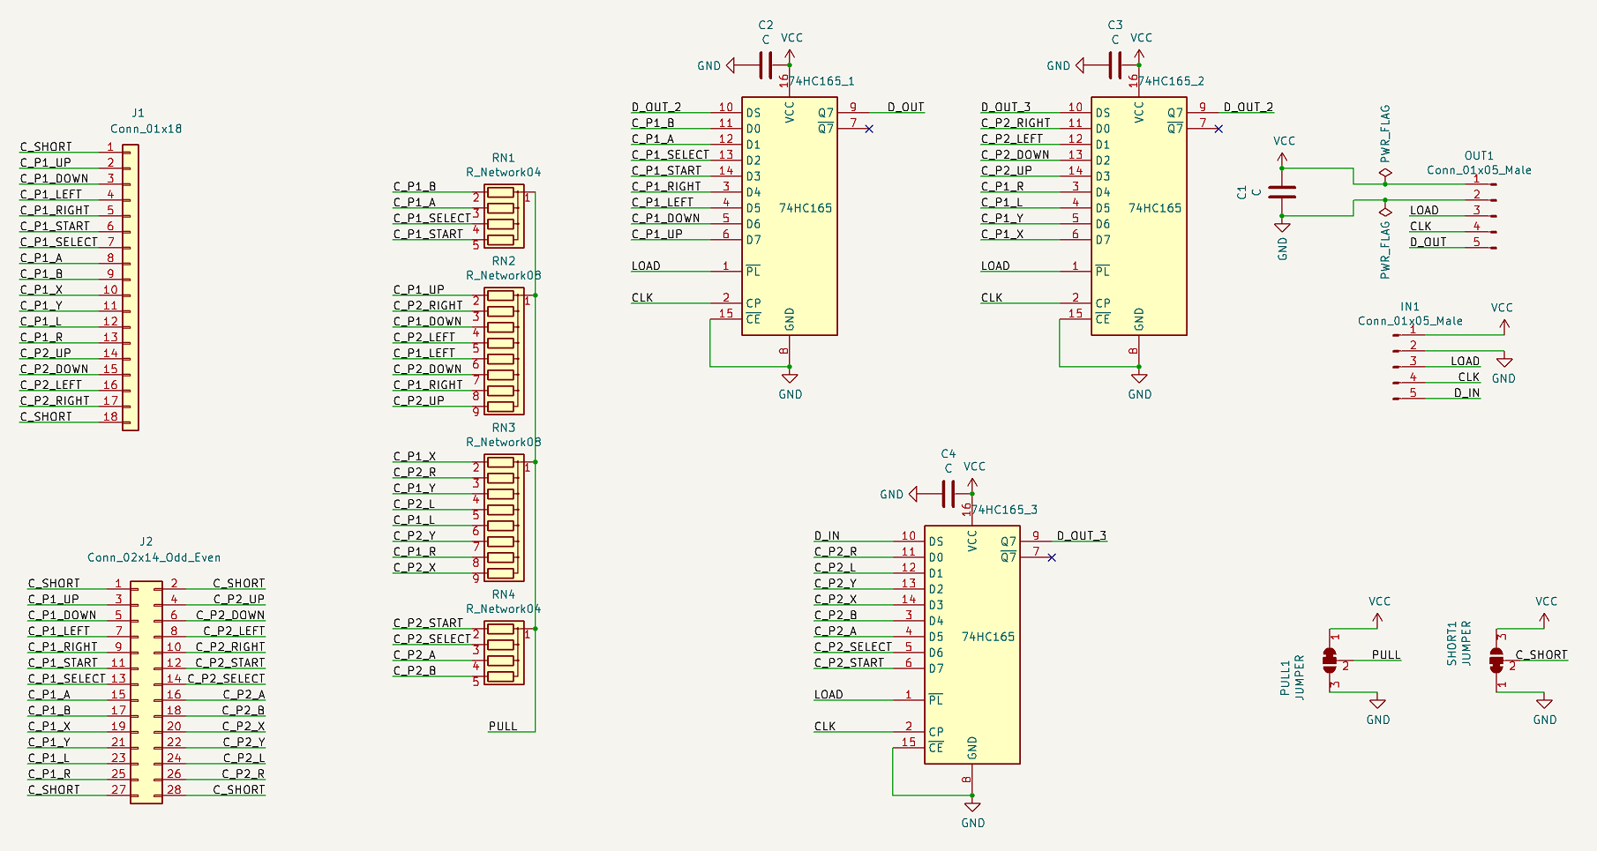Click GND symbol below SHORT1 jumper
Screen dimensions: 1597x851
(1544, 703)
